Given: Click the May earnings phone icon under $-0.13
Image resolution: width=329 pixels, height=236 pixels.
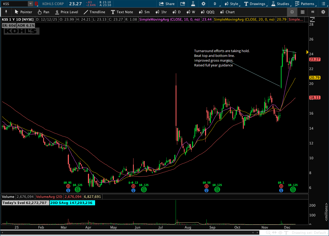Looking at the screenshot, I should 133,186.
